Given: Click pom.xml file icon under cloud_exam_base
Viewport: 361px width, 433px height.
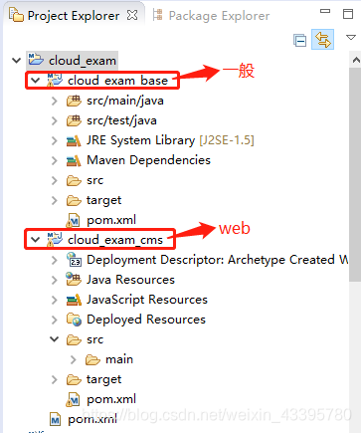Looking at the screenshot, I should point(73,220).
